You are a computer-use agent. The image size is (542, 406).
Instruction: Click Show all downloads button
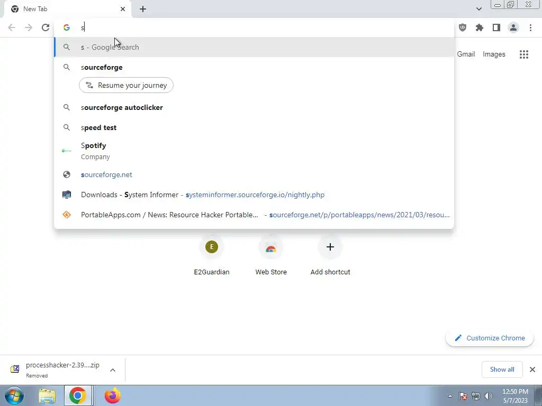coord(502,370)
